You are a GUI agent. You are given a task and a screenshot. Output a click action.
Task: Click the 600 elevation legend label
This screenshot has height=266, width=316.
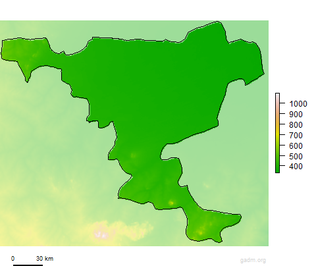(x=296, y=146)
